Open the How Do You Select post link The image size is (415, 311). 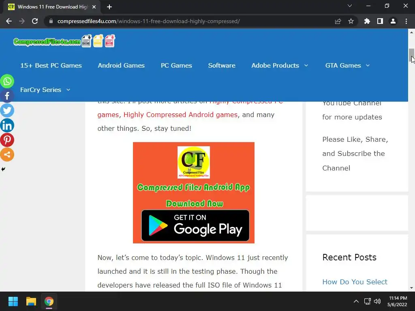(x=355, y=282)
